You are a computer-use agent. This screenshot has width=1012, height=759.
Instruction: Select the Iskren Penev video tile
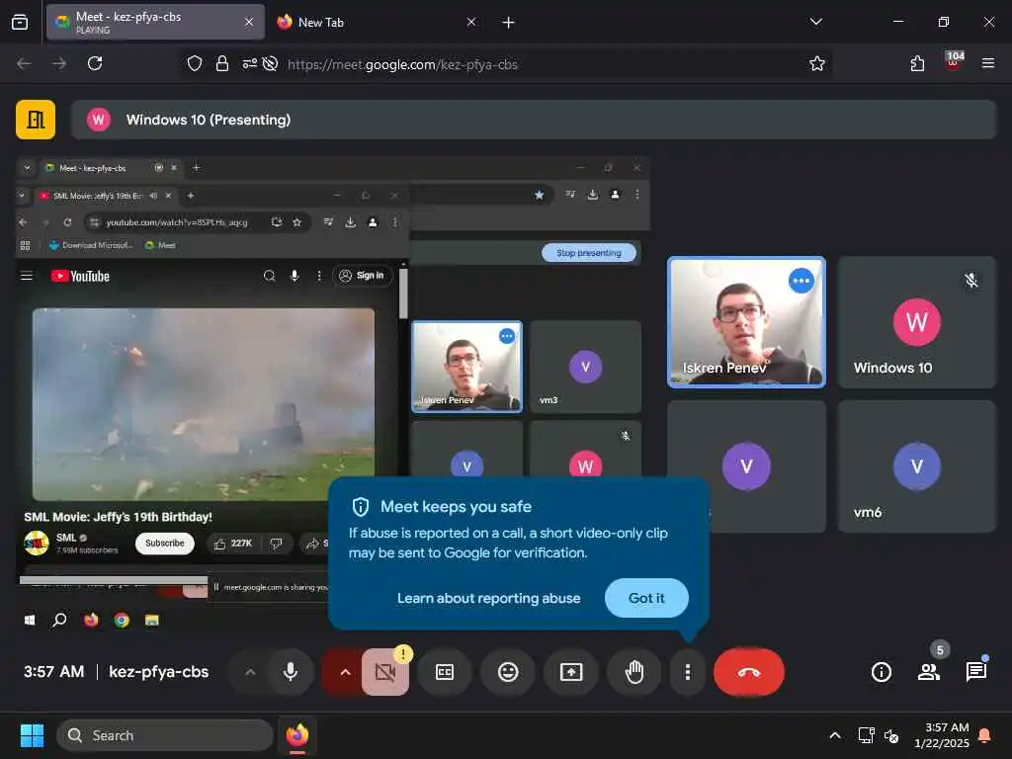(746, 322)
